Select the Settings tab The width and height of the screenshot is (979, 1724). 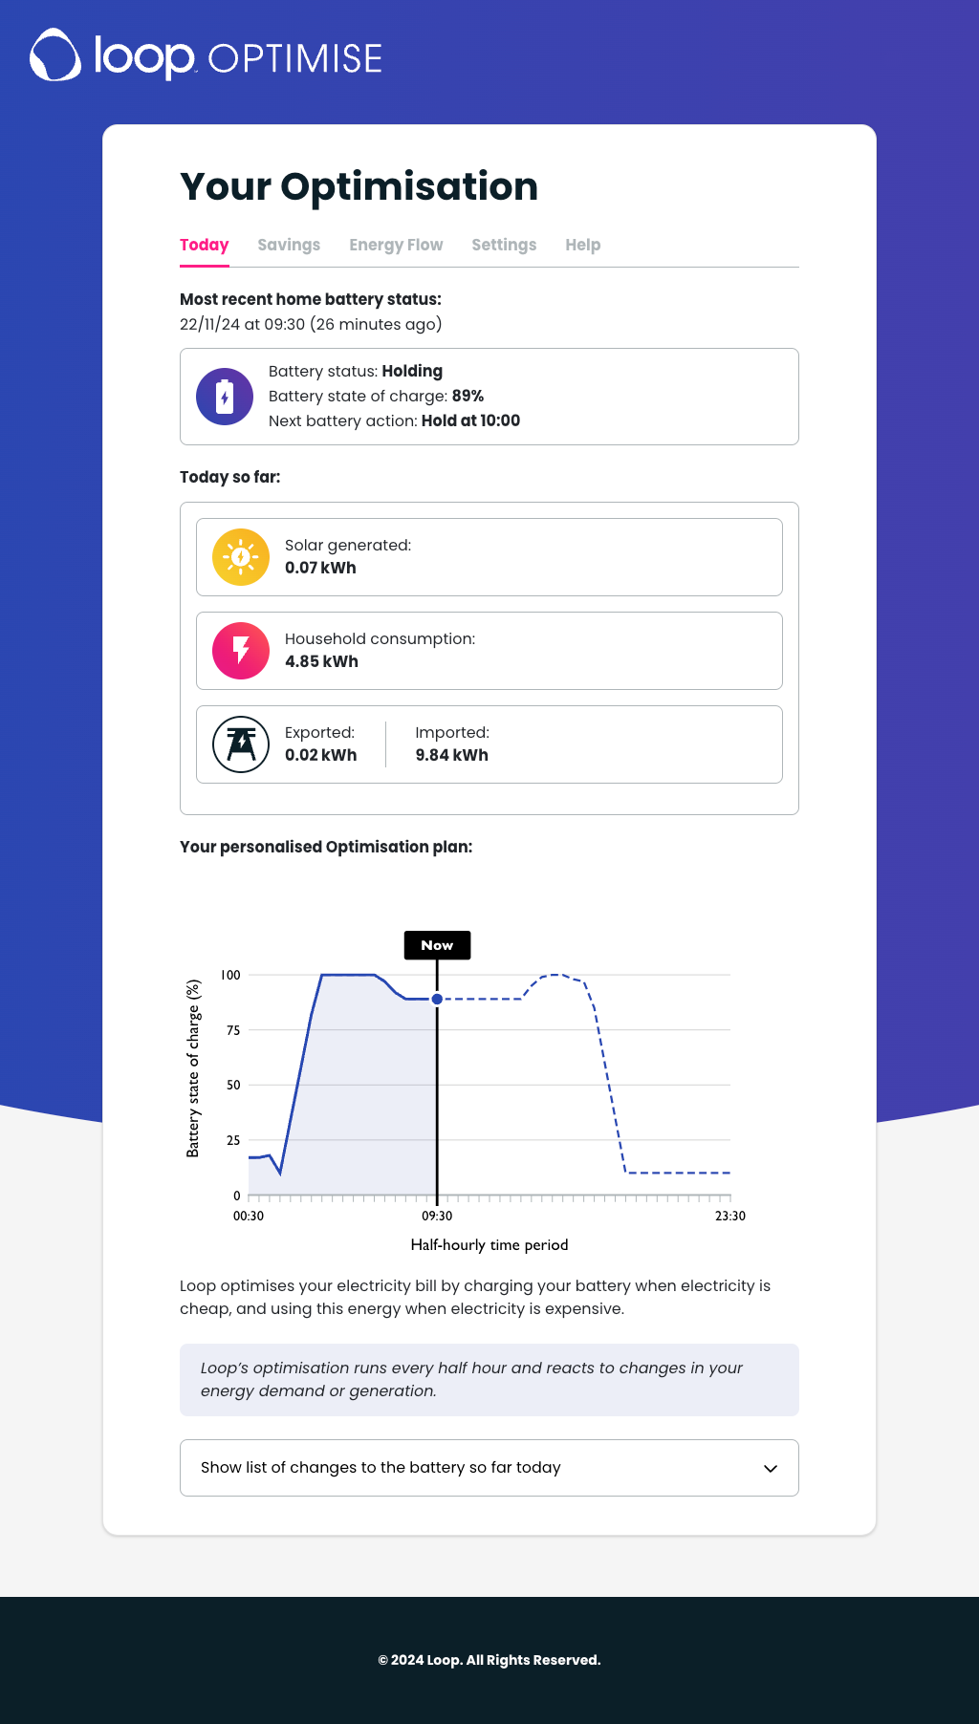click(504, 245)
